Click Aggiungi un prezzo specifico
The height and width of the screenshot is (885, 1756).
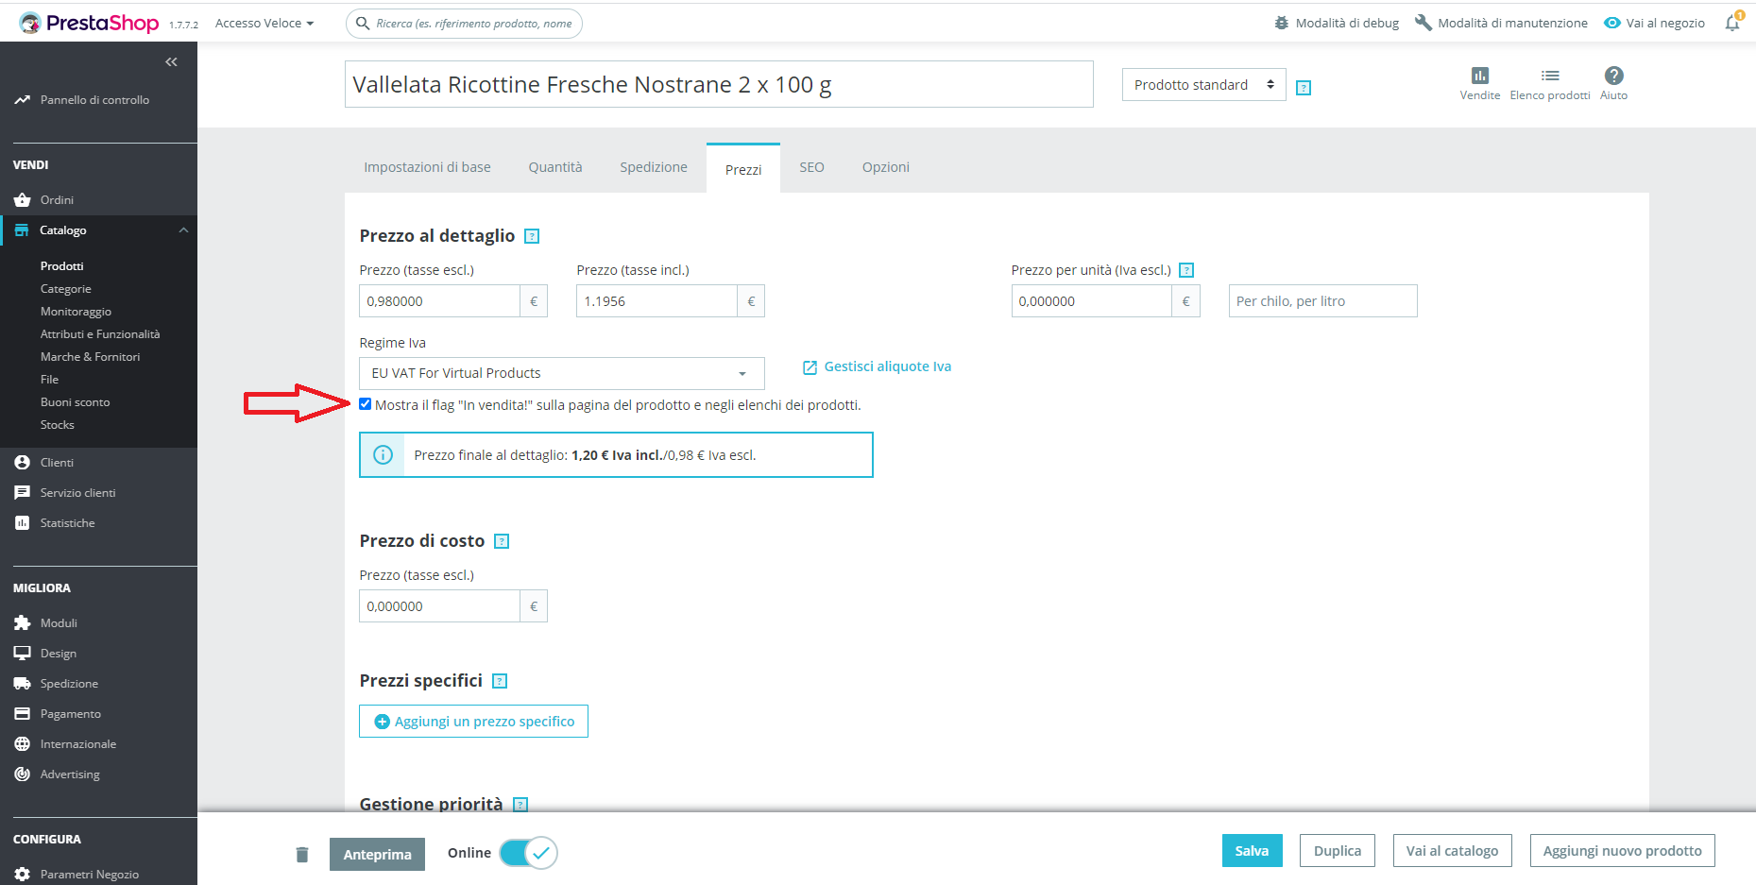point(474,722)
